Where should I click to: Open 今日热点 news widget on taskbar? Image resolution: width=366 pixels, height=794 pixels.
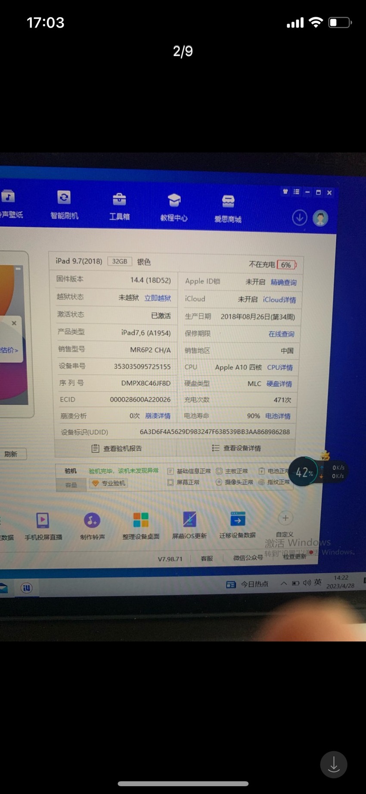point(247,584)
